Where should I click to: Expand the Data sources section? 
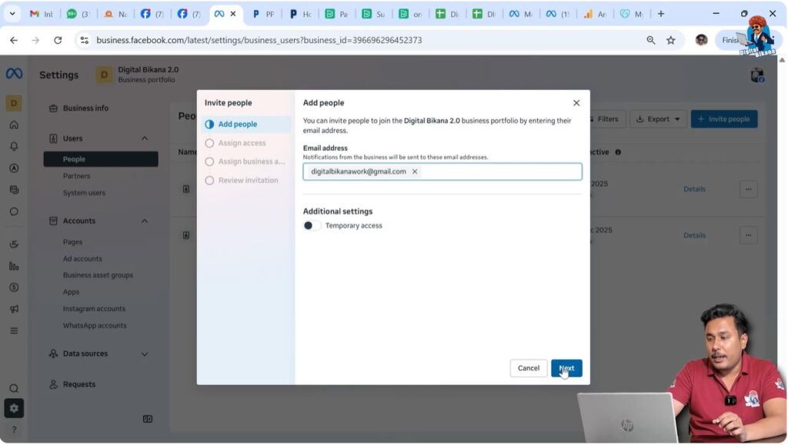tap(144, 354)
